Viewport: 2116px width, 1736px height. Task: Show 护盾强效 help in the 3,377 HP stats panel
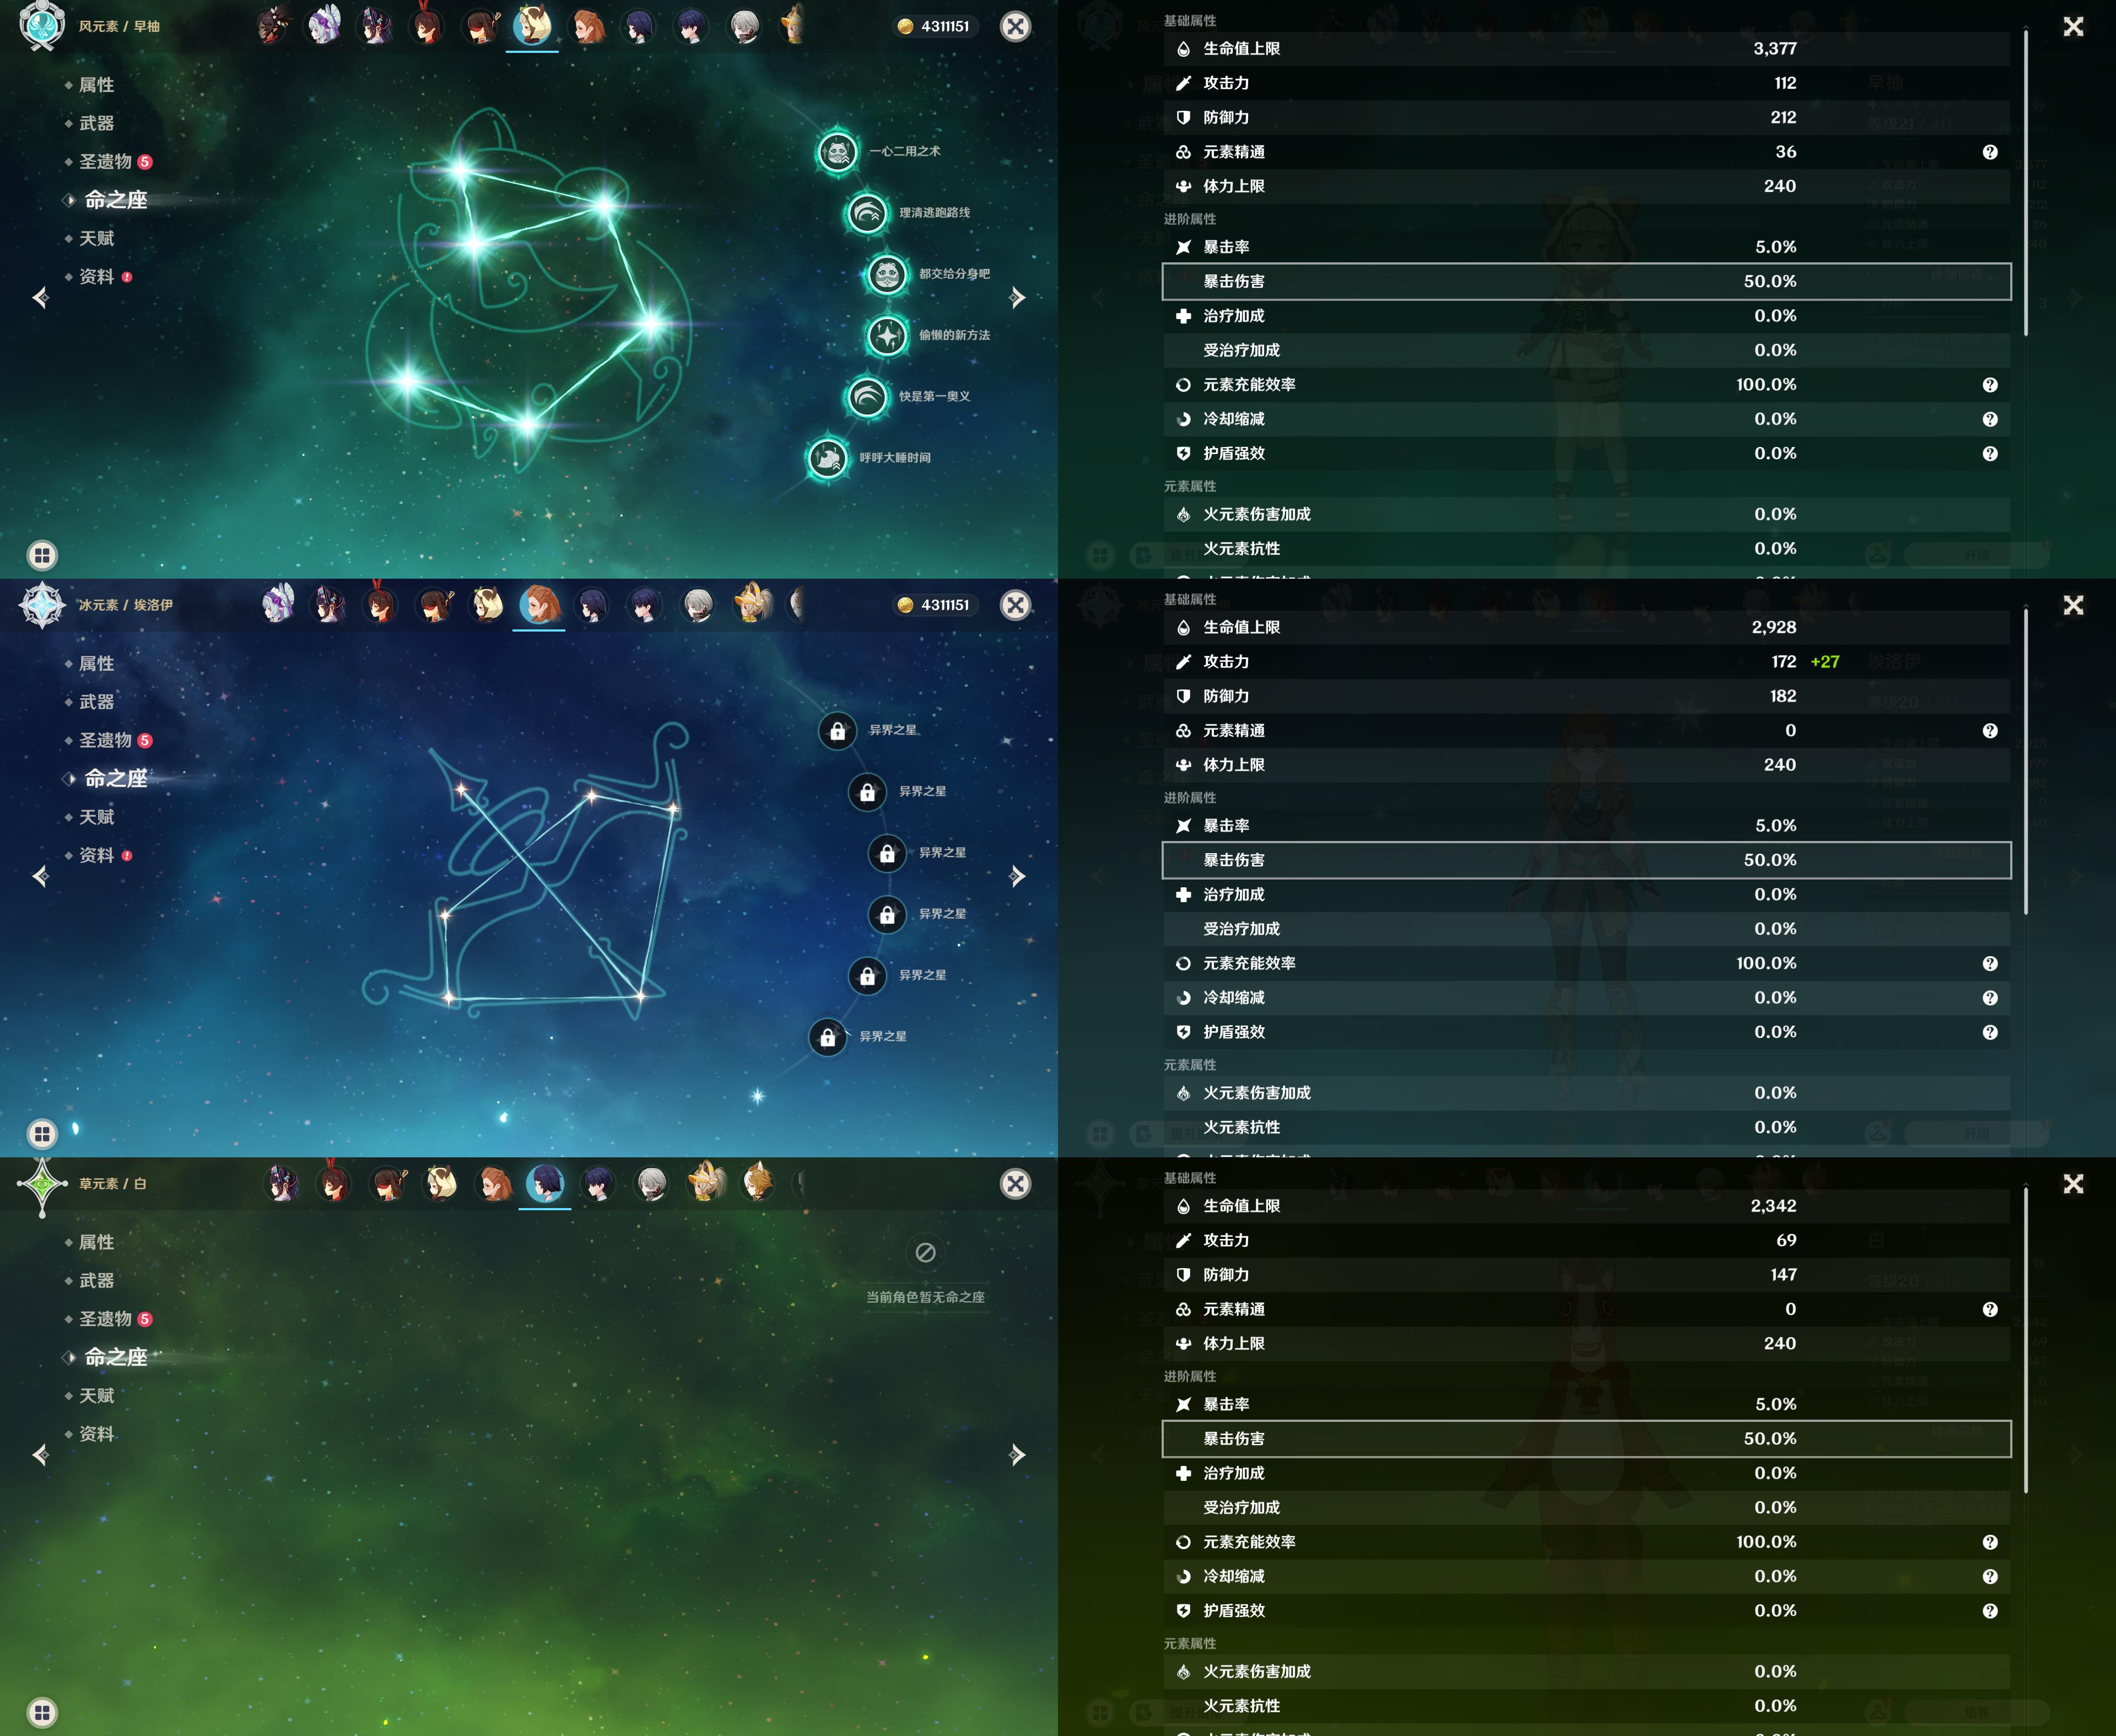1990,454
